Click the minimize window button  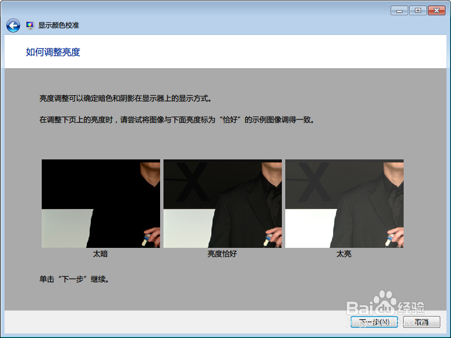pos(399,10)
